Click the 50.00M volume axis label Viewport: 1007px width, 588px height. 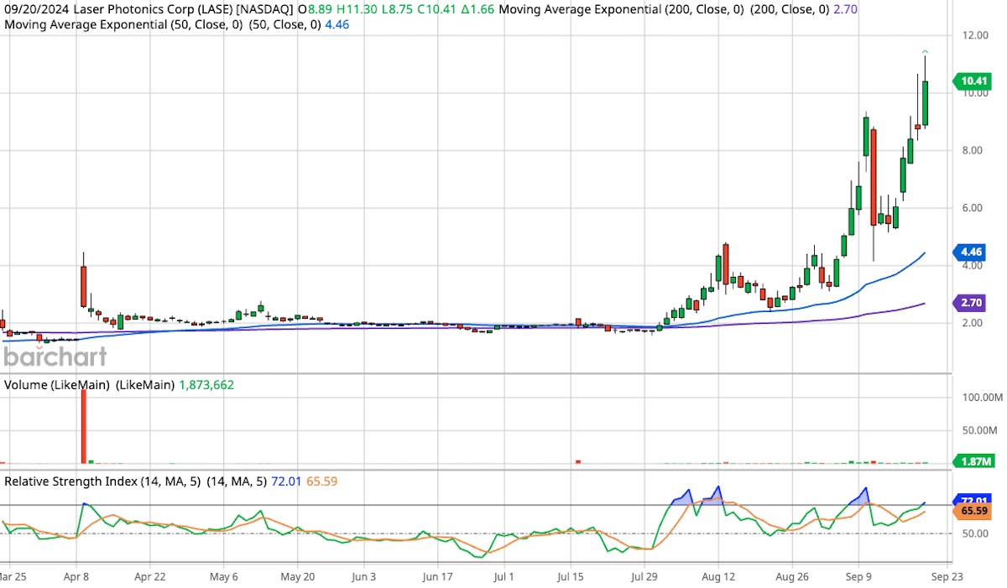coord(978,429)
